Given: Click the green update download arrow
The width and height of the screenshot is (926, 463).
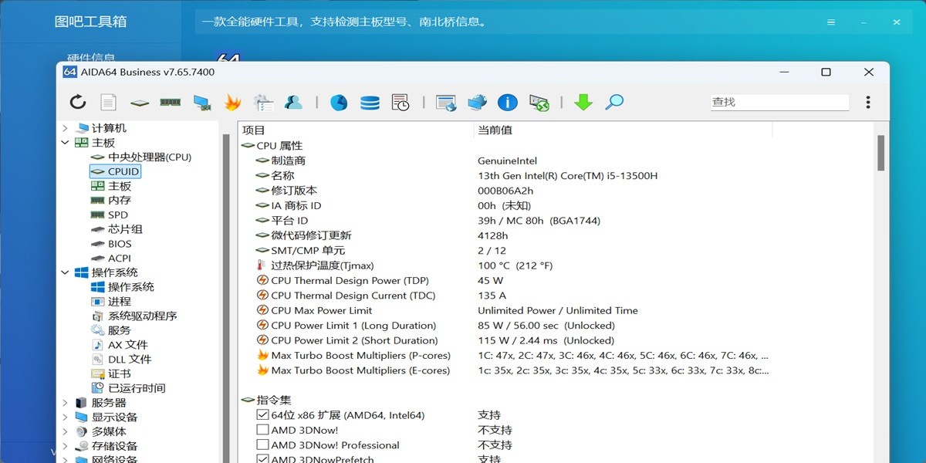Looking at the screenshot, I should click(583, 101).
